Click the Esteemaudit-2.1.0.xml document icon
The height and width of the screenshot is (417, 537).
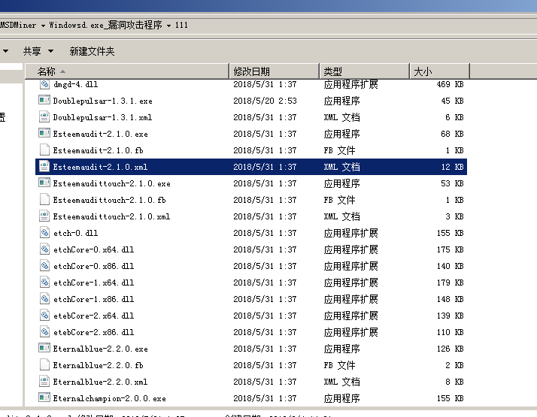tap(44, 167)
